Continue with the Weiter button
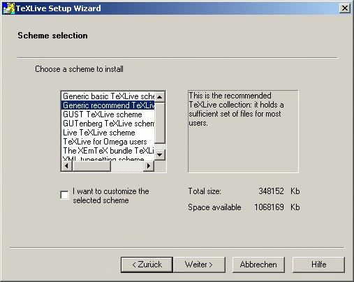The height and width of the screenshot is (282, 354). (199, 265)
